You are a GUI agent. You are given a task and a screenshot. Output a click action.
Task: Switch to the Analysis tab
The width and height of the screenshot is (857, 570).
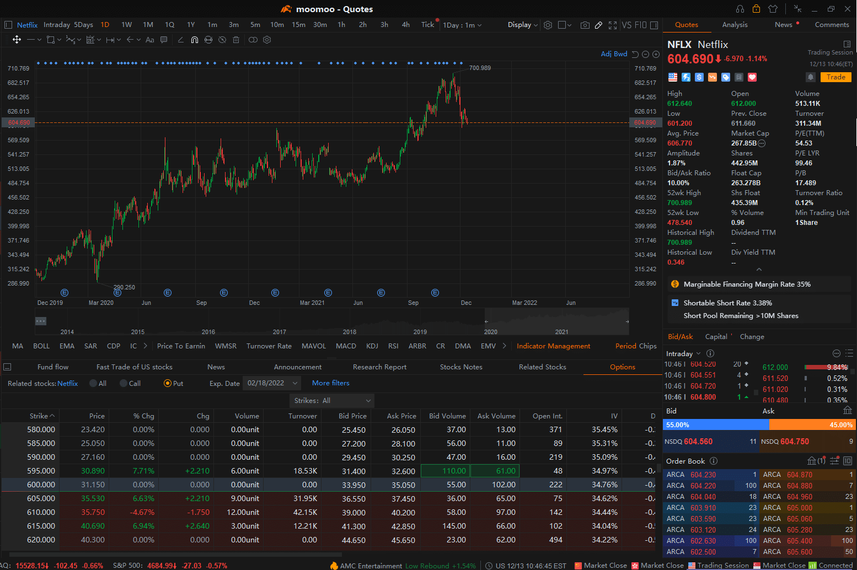pyautogui.click(x=735, y=25)
